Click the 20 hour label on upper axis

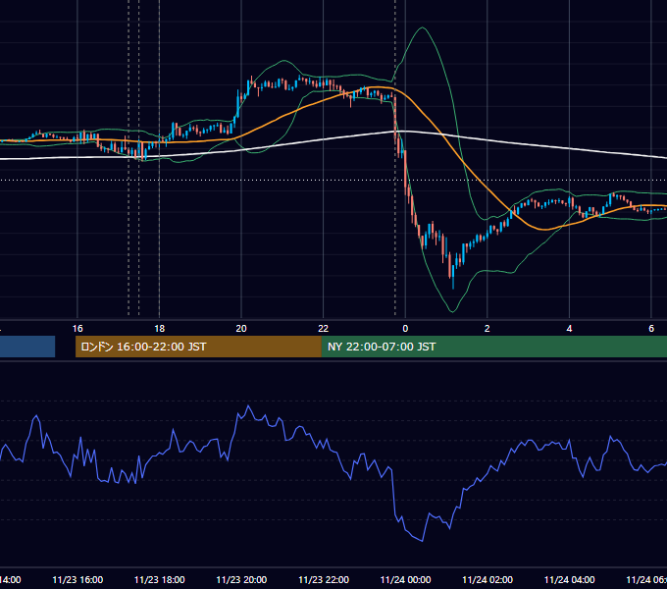tap(241, 329)
